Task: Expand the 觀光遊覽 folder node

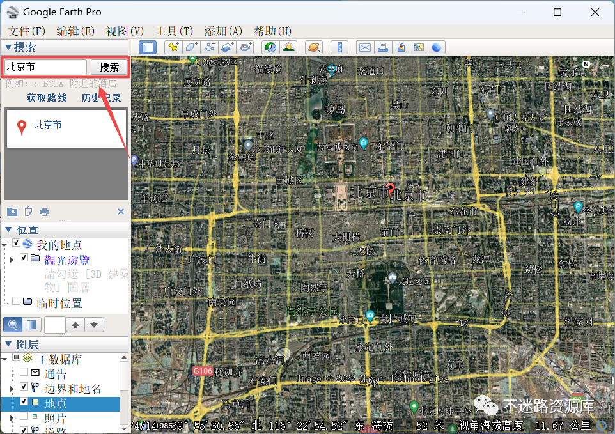Action: pos(12,260)
